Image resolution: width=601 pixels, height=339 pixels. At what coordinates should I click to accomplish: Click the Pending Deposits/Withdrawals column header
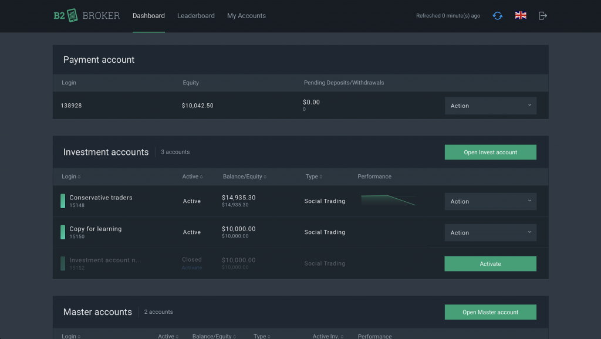tap(344, 83)
